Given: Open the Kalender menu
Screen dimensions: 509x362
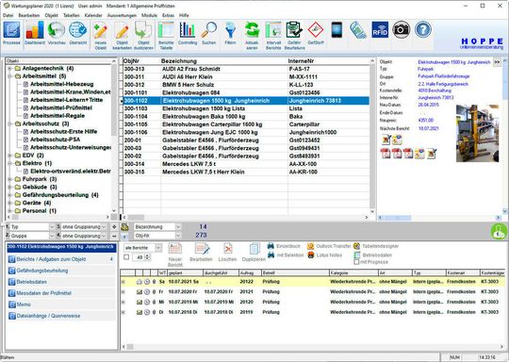Looking at the screenshot, I should (93, 15).
